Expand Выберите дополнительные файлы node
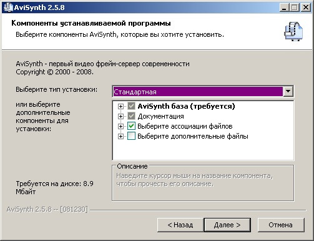The width and height of the screenshot is (314, 241). (x=120, y=136)
